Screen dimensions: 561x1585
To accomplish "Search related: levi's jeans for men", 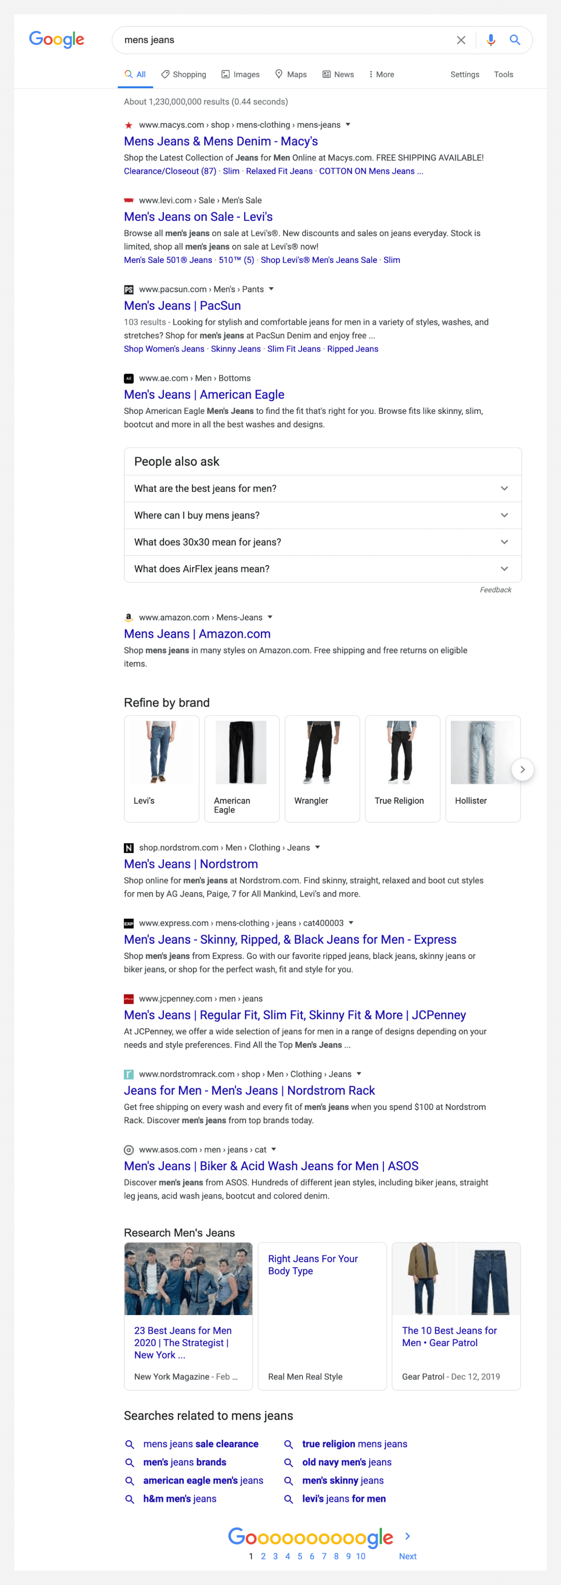I will [x=344, y=1499].
